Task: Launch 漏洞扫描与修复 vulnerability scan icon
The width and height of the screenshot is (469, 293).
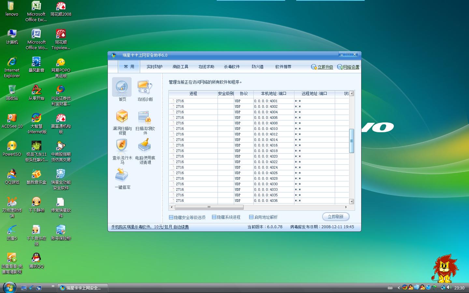Action: click(x=122, y=117)
